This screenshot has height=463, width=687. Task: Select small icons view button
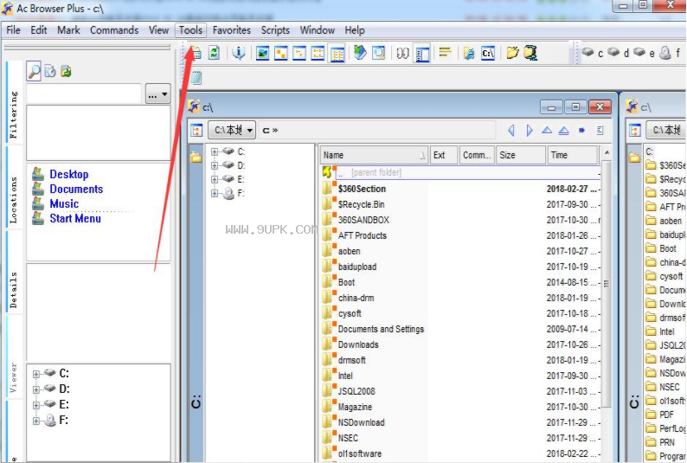pyautogui.click(x=299, y=54)
